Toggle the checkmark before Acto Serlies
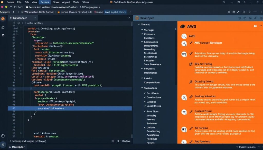 point(25,23)
